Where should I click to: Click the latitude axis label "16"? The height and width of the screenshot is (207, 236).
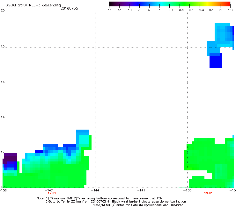point(3,82)
